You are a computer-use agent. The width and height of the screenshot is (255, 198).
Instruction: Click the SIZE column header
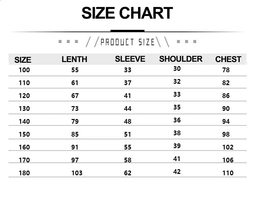[23, 60]
